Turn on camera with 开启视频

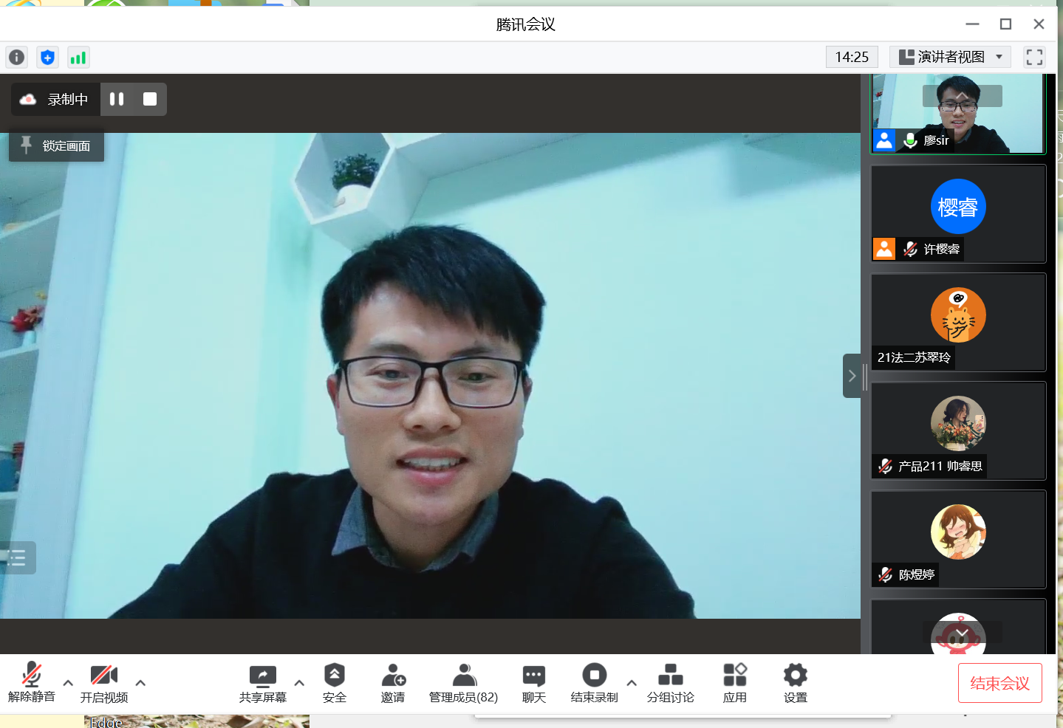tap(104, 683)
